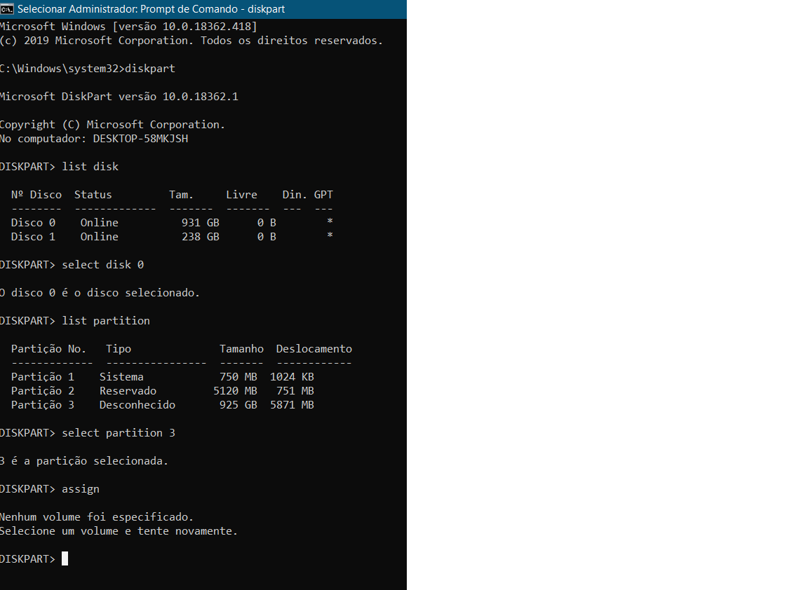
Task: Click the 'Partição 2' row label
Action: [x=42, y=391]
